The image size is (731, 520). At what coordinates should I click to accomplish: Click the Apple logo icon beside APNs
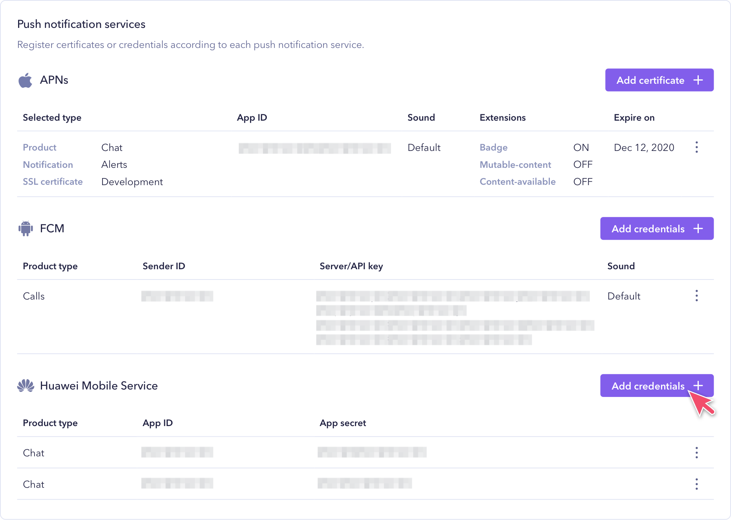point(26,80)
